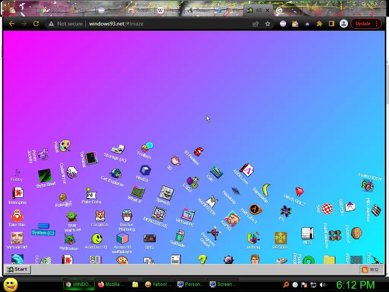The height and width of the screenshot is (292, 389).
Task: Open the Defrag icon
Action: [253, 238]
